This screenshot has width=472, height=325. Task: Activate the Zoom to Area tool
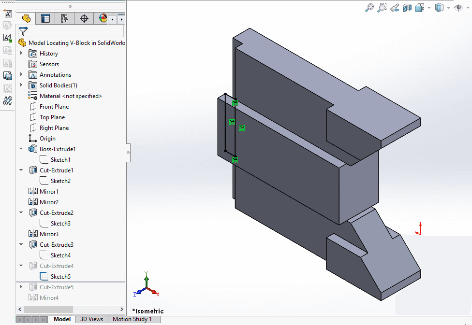point(382,8)
